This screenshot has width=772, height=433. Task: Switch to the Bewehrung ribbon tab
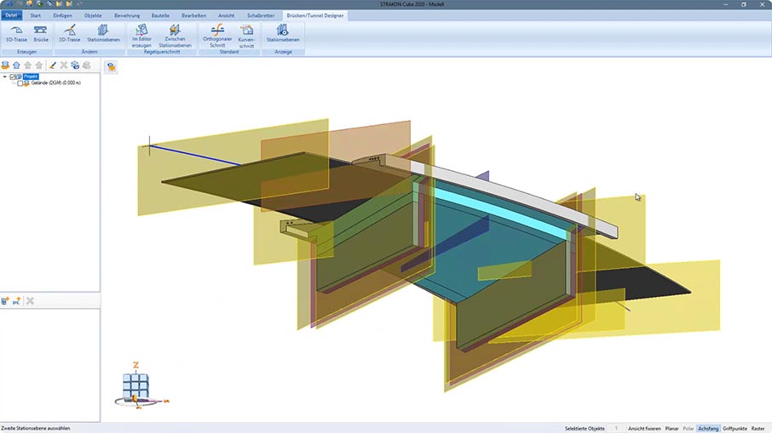click(126, 15)
